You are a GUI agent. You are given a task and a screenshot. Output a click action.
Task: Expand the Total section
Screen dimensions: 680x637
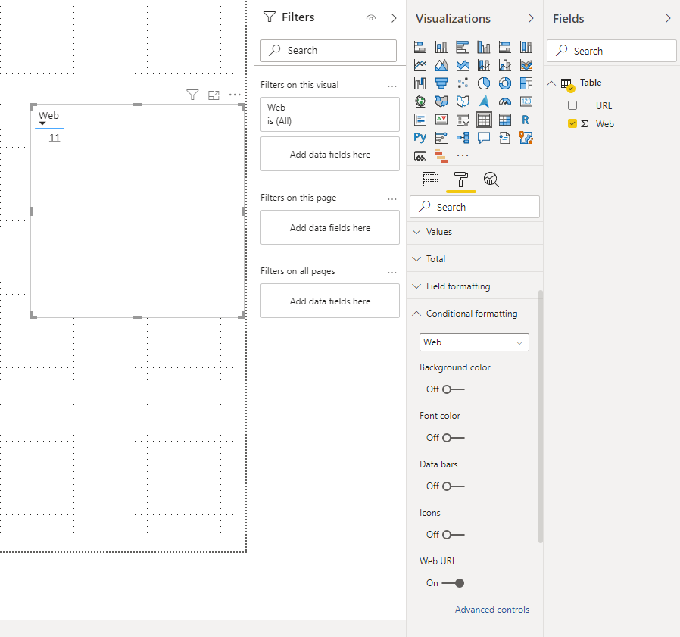click(475, 259)
